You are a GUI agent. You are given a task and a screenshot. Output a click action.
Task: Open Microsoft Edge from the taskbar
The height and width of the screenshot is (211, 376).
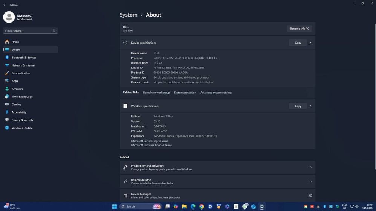[x=193, y=206]
